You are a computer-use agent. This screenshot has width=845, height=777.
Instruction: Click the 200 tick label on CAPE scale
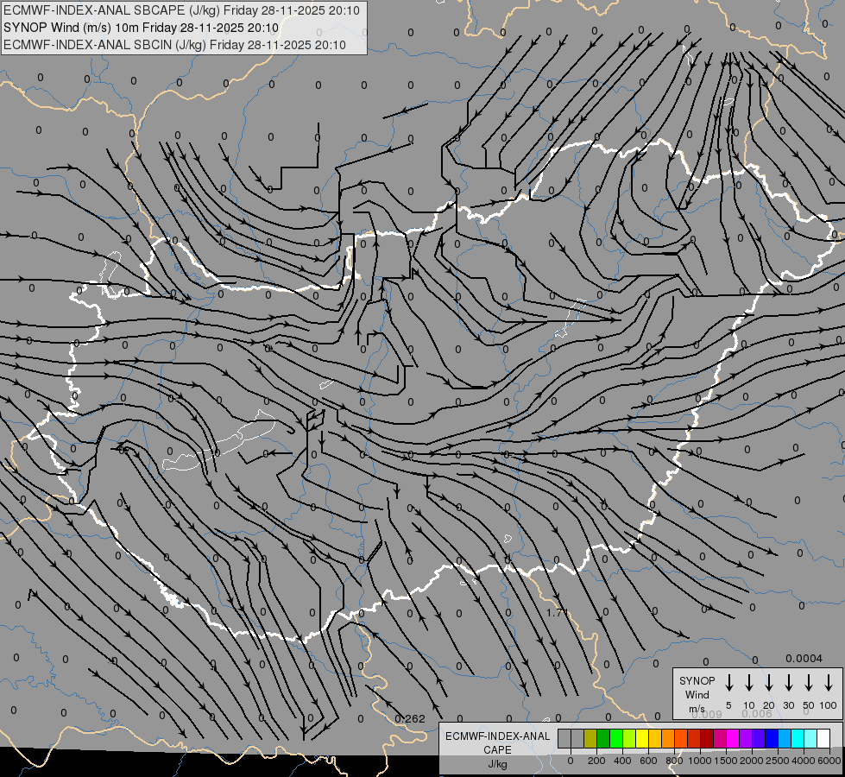pyautogui.click(x=596, y=761)
